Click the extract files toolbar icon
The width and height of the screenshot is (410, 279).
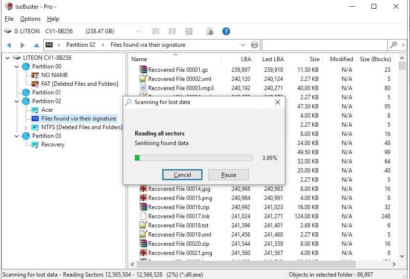pos(210,31)
